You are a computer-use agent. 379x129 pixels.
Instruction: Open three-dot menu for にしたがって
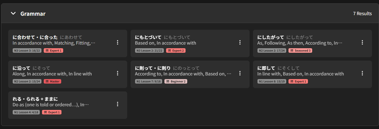pos(362,42)
